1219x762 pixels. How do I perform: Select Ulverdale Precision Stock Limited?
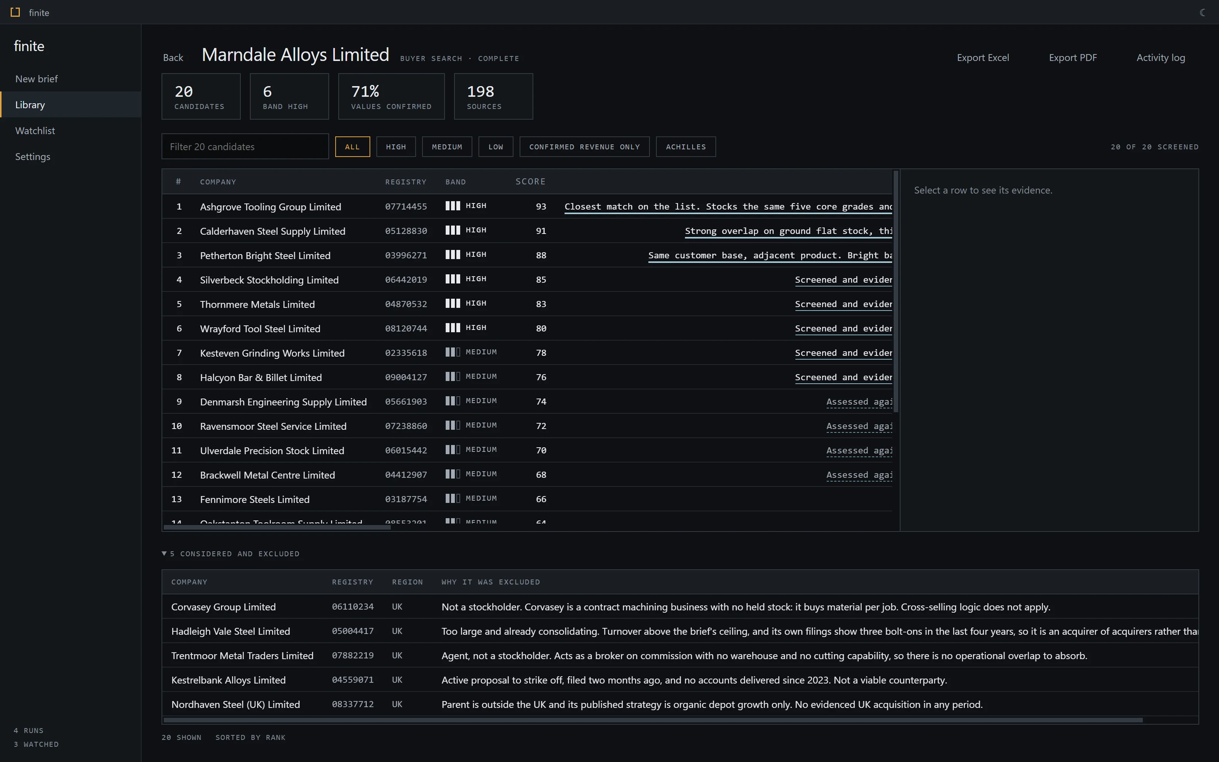(x=527, y=451)
